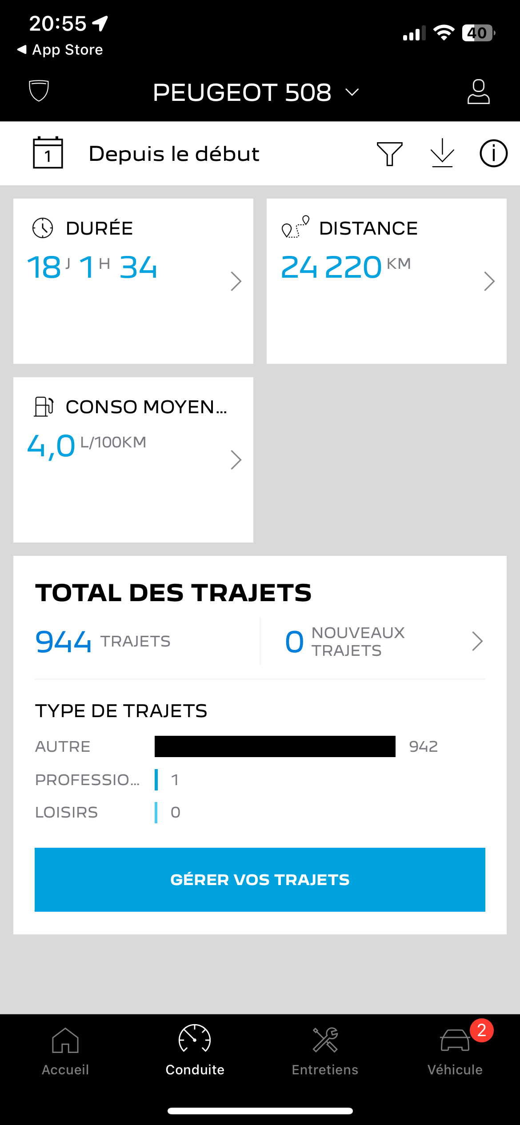
Task: Tap the fuel pump consumption icon
Action: [44, 407]
